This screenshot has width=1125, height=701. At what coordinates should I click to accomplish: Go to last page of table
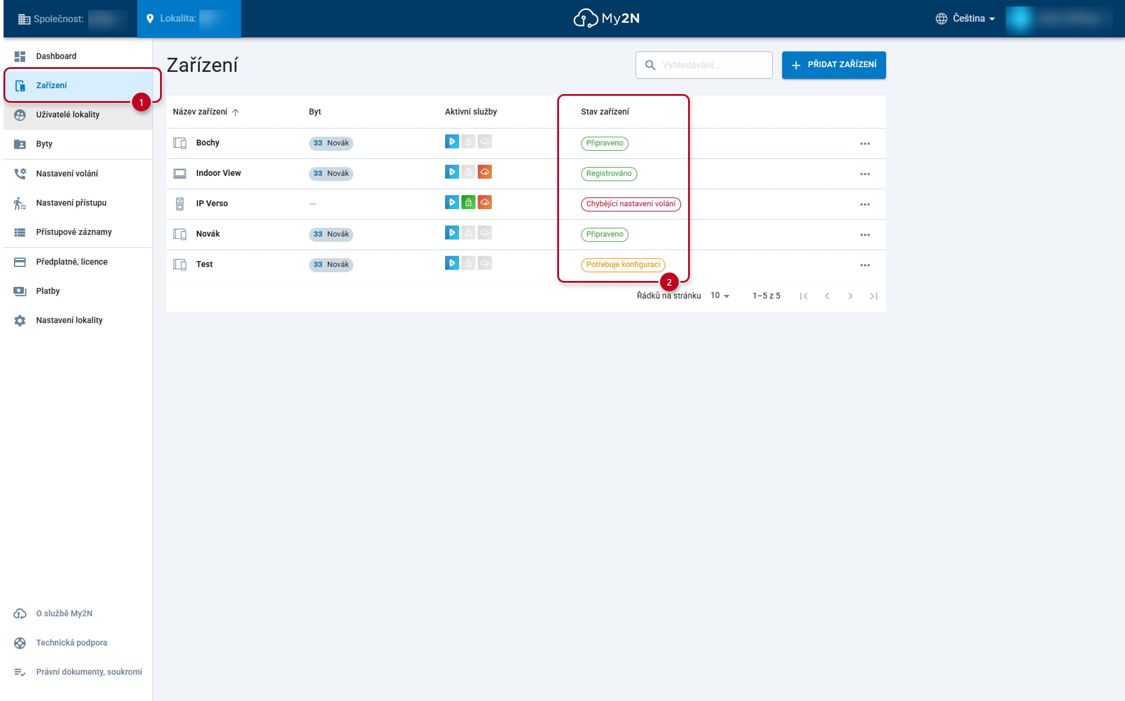[874, 296]
